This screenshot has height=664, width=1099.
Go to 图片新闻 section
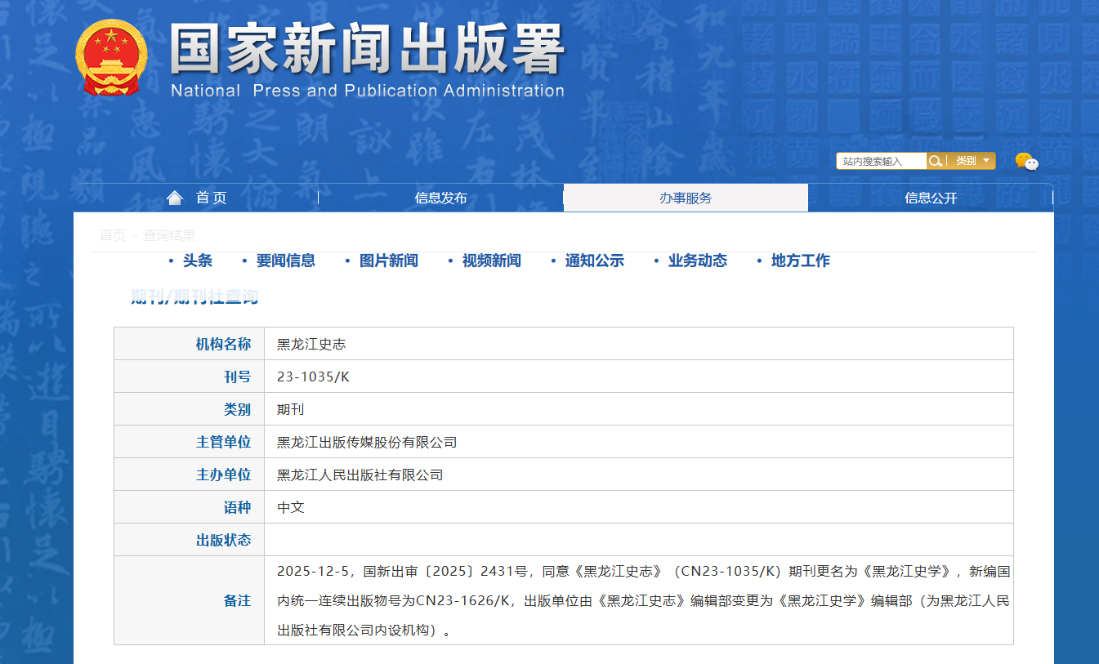tap(388, 261)
